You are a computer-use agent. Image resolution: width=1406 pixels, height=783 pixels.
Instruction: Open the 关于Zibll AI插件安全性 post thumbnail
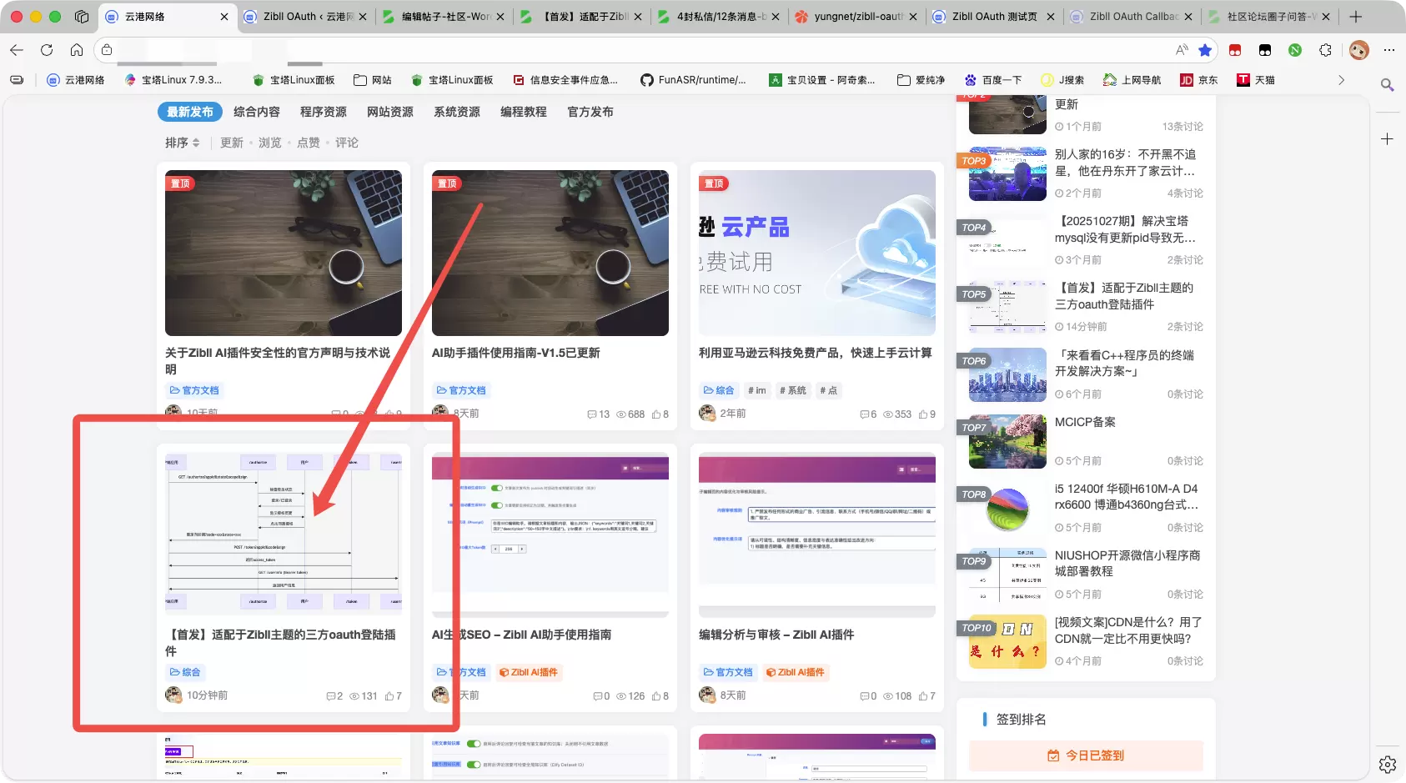point(284,253)
